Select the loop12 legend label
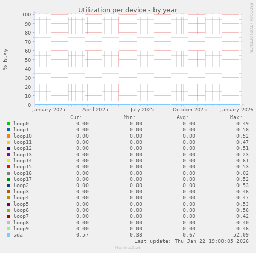Viewport: 256px width, 253px height. tap(23, 148)
